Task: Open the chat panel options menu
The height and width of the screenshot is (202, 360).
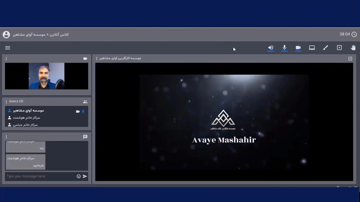Action: click(6, 137)
